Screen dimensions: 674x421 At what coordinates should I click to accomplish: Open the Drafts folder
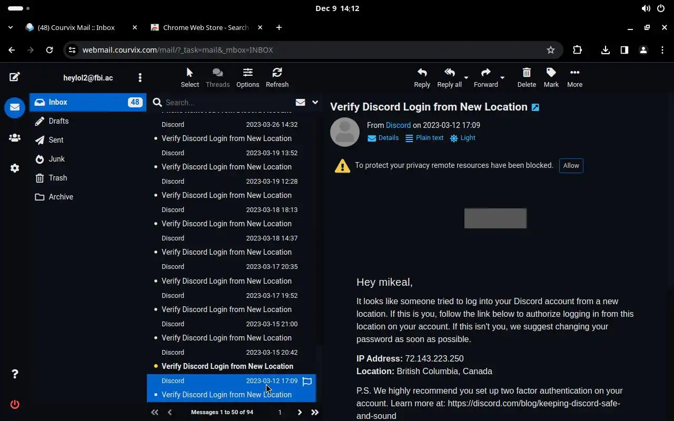click(x=88, y=121)
